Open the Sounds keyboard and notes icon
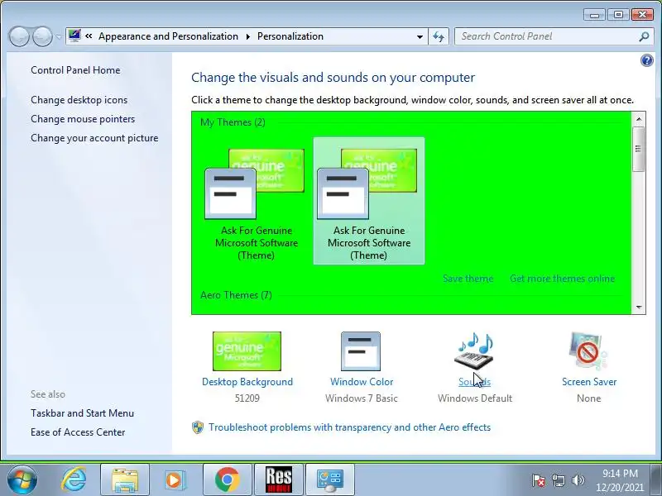 coord(474,351)
